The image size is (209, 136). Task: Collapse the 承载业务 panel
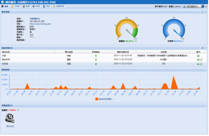coord(205,105)
